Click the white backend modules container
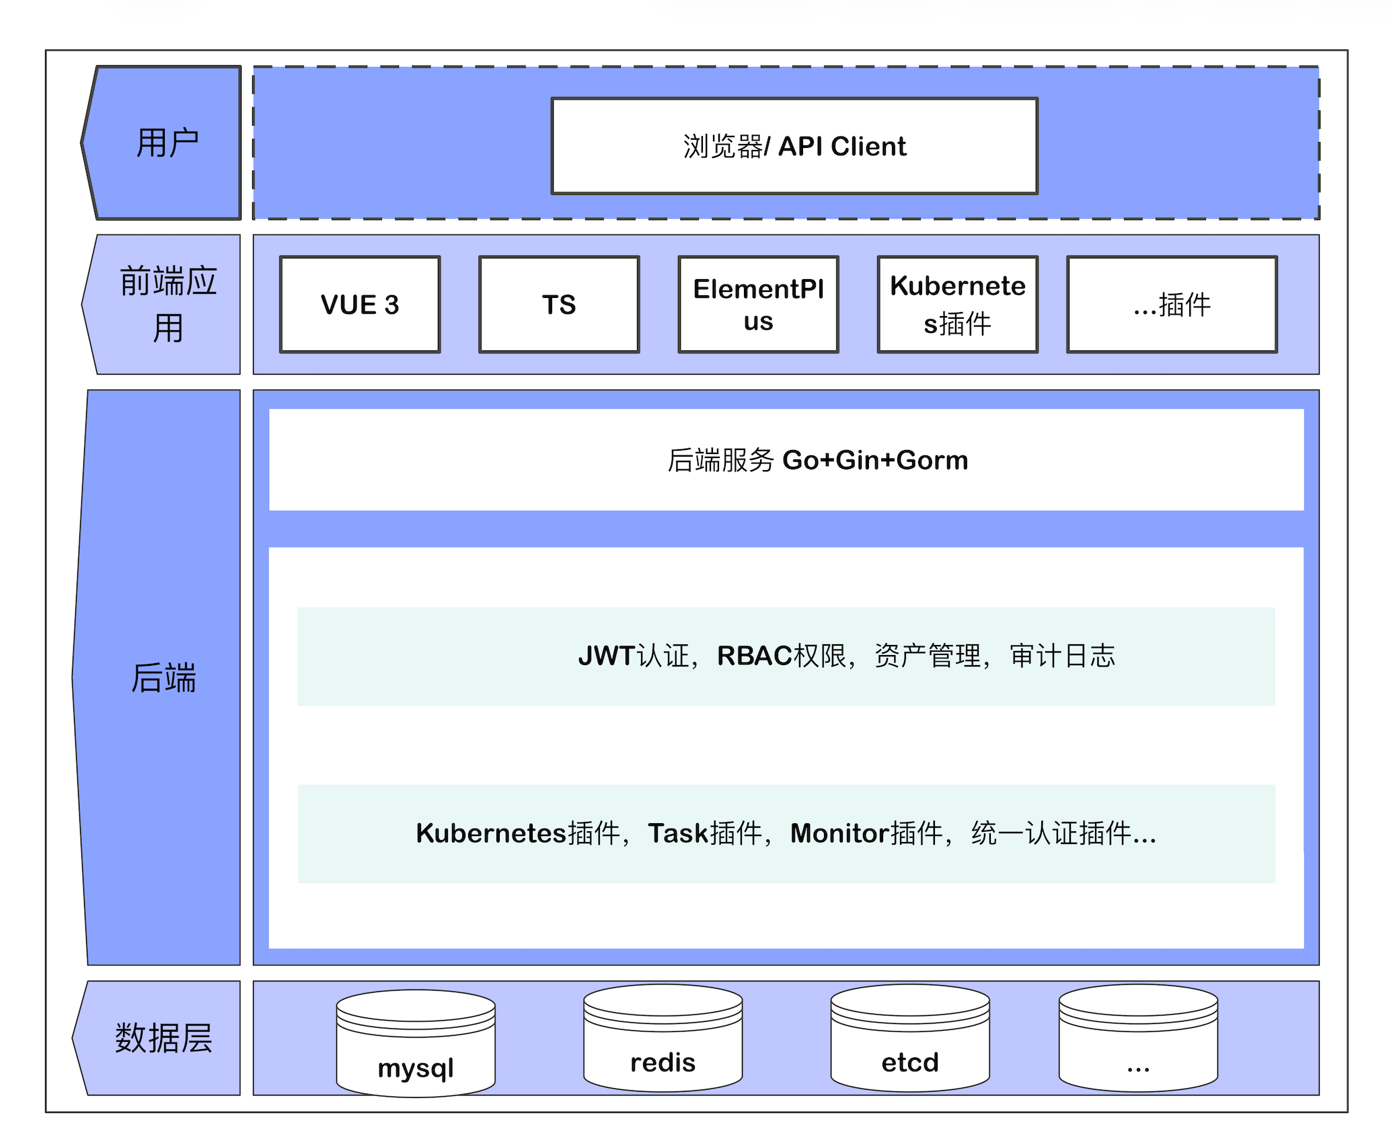1391x1142 pixels. pos(786,745)
